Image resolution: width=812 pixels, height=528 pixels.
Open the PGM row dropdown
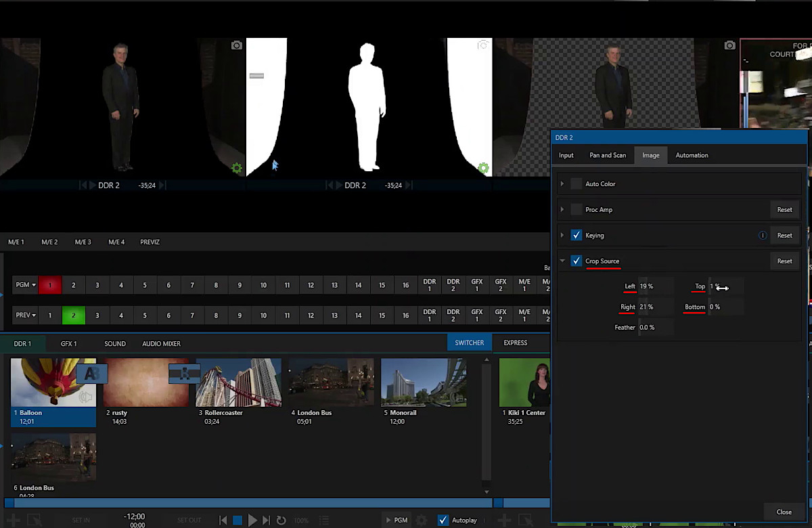coord(26,285)
